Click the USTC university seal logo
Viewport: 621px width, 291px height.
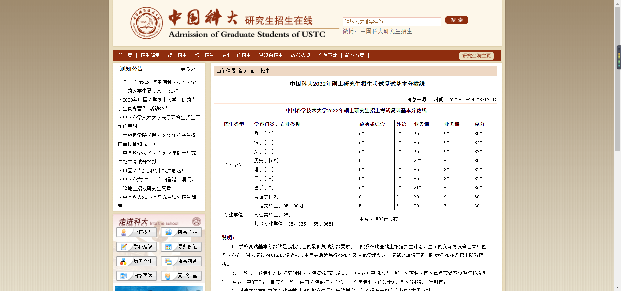[146, 23]
